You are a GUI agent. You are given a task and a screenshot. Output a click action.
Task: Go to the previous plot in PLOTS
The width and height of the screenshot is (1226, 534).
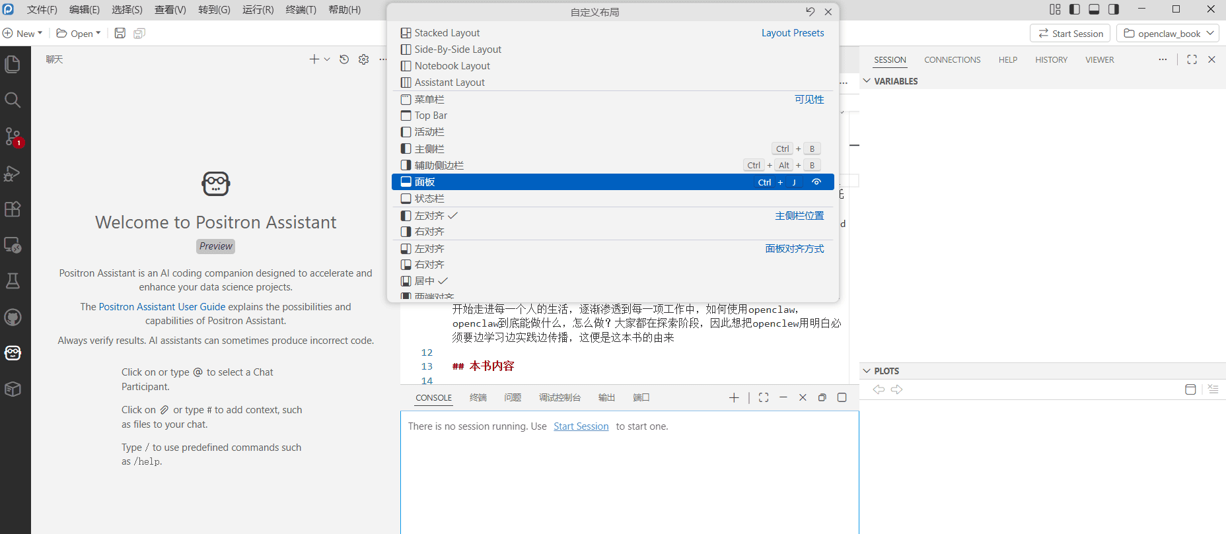[x=879, y=389]
